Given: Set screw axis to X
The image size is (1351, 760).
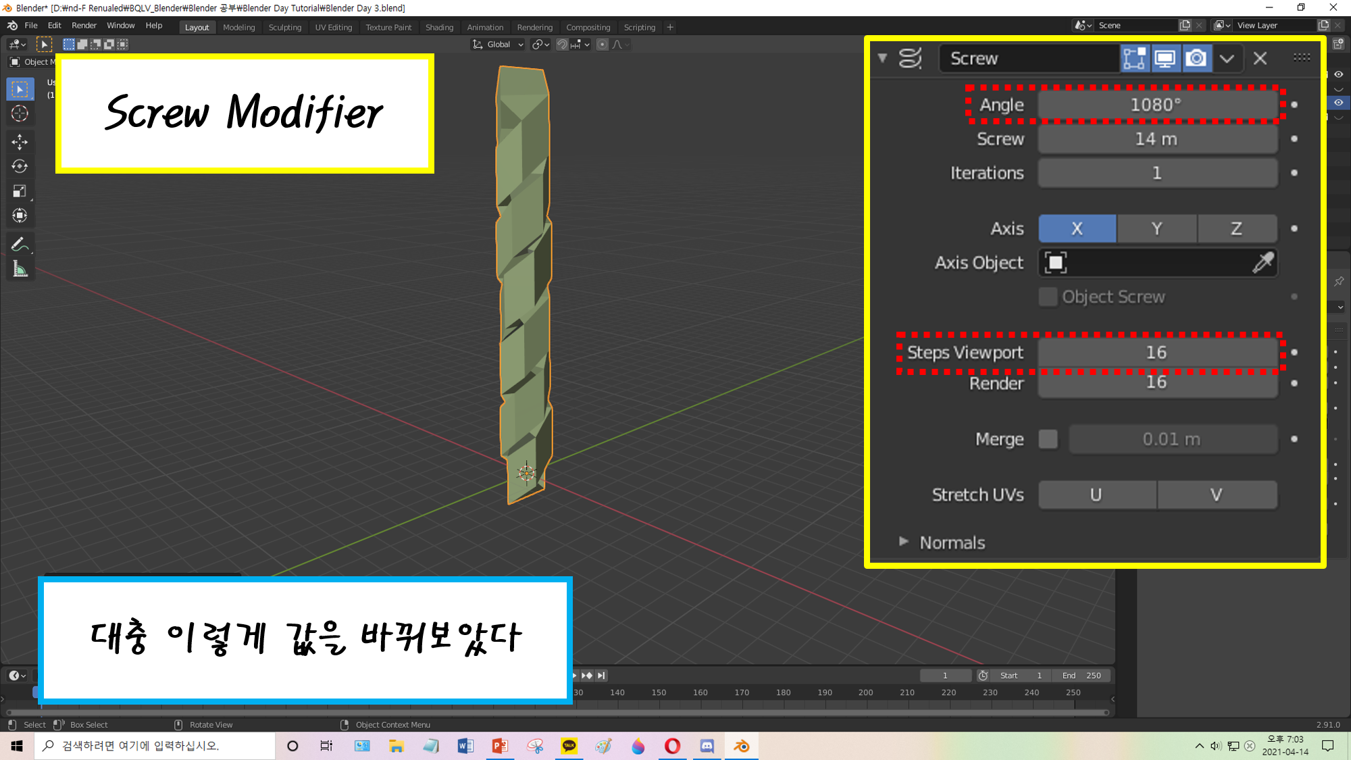Looking at the screenshot, I should [1077, 228].
